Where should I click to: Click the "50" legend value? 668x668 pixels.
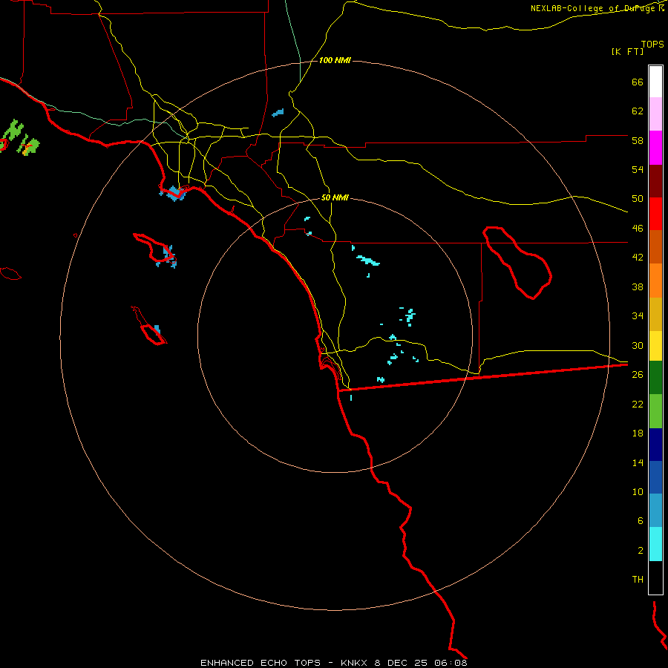(x=638, y=198)
